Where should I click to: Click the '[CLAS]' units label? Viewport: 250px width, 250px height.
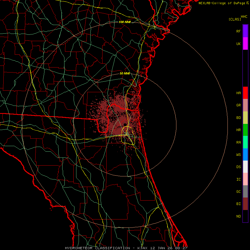pos(235,19)
